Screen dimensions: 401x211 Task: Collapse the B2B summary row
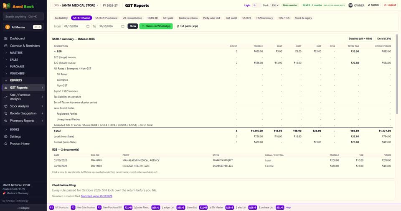222,51
